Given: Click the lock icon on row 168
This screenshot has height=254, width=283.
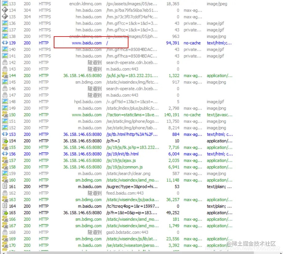Looking at the screenshot, I should click(x=5, y=232).
